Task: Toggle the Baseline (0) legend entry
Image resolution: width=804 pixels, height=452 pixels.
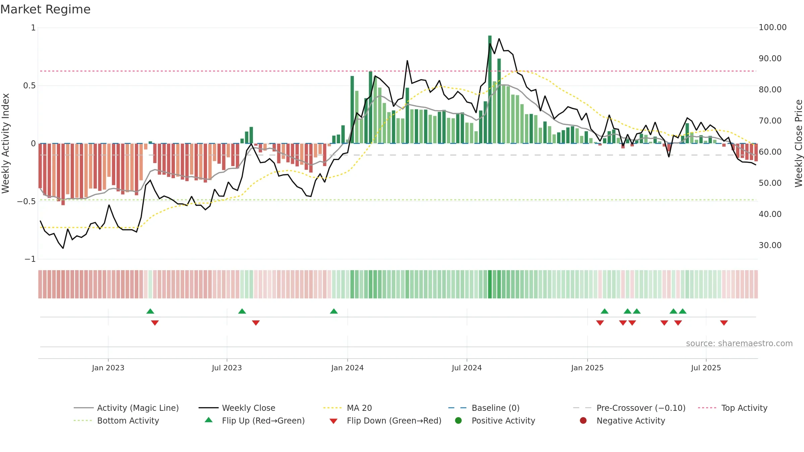Action: [484, 408]
